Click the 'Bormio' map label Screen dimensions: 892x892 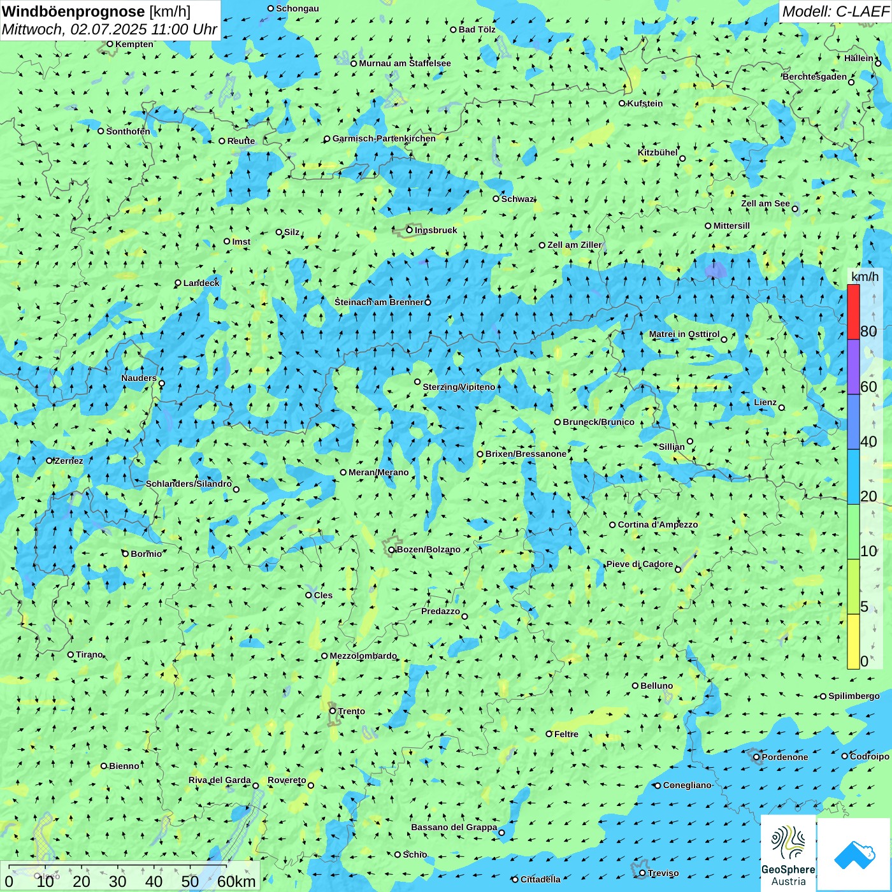pyautogui.click(x=146, y=554)
